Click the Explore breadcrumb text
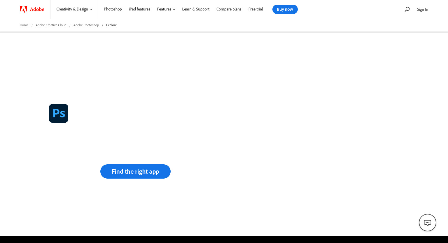This screenshot has width=448, height=243. (111, 25)
